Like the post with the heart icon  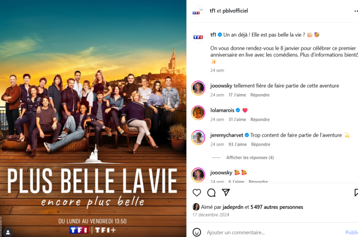(196, 193)
